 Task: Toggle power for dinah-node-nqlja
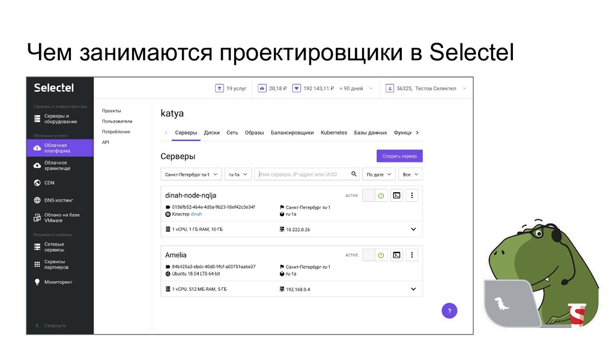[375, 195]
